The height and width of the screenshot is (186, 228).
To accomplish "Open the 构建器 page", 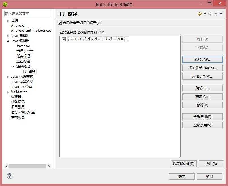I will pyautogui.click(x=16, y=97).
